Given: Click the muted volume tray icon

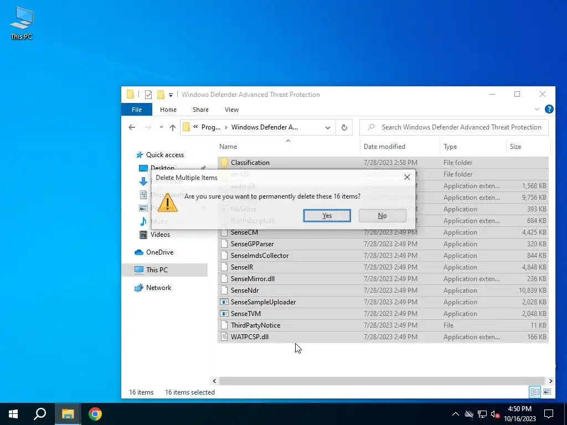Looking at the screenshot, I should (x=495, y=414).
